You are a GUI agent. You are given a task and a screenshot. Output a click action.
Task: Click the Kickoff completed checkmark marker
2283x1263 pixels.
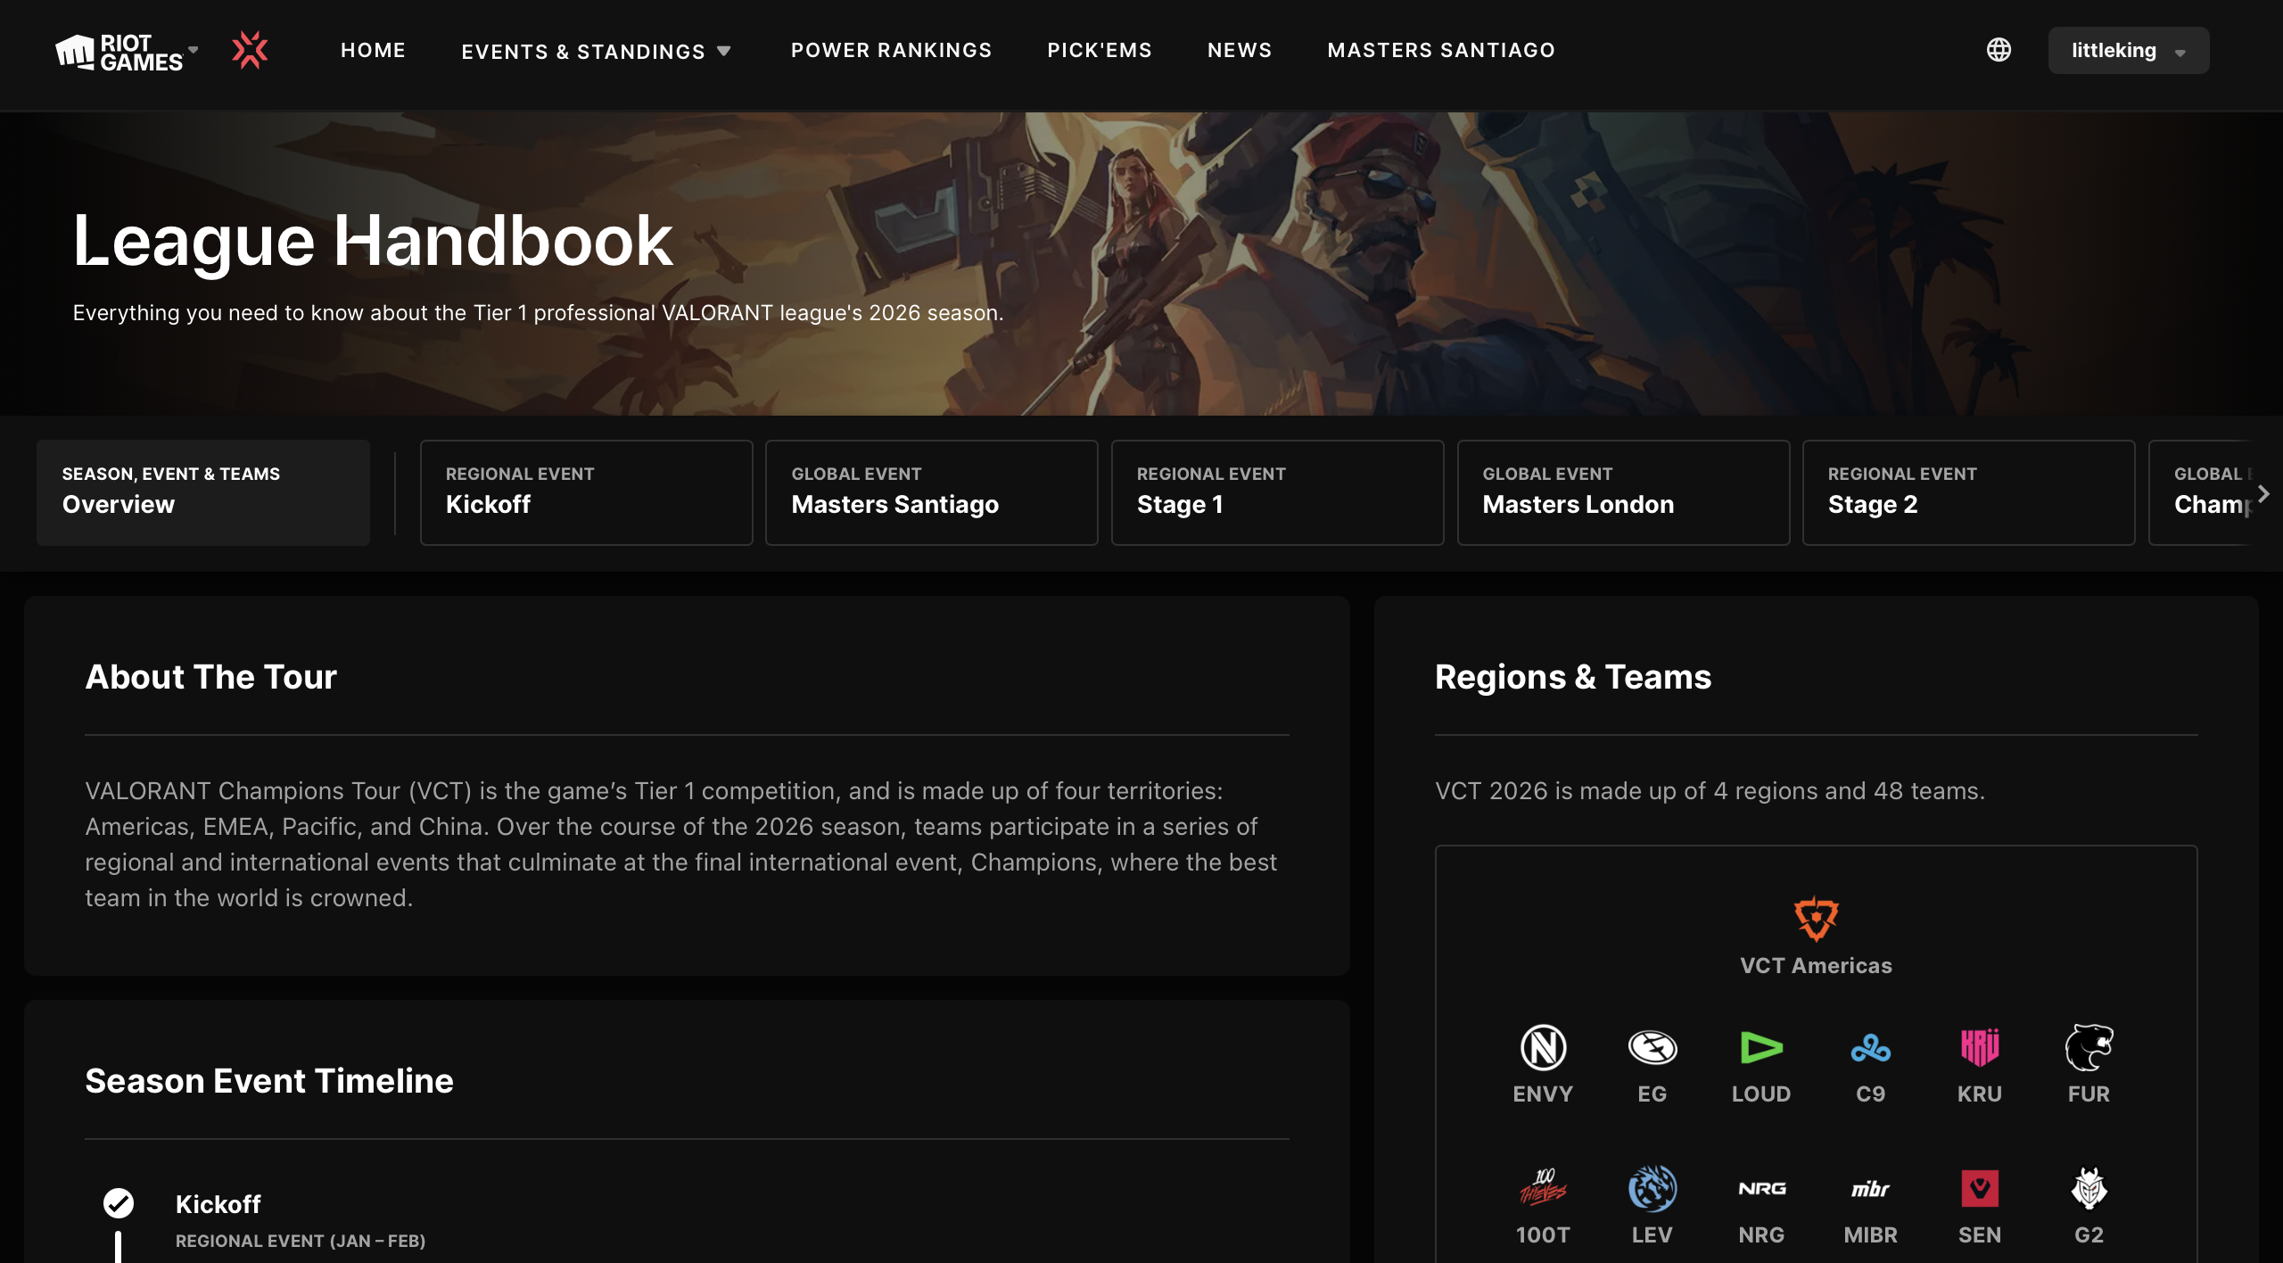coord(119,1203)
